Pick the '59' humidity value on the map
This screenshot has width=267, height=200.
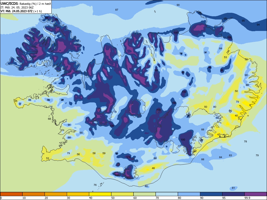coord(104,153)
